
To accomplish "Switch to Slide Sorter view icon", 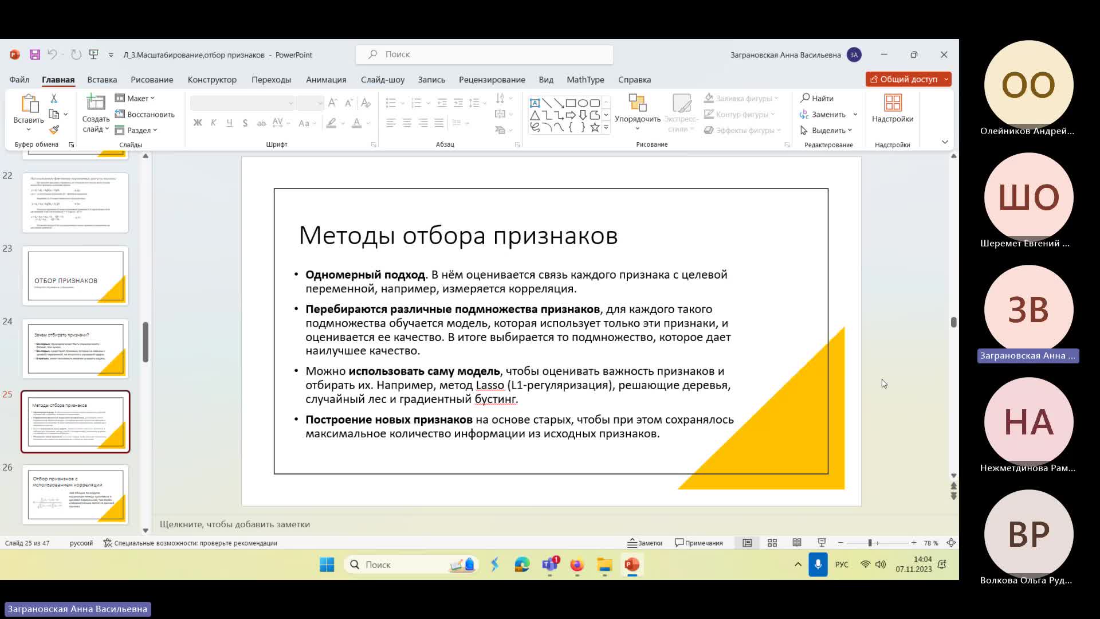I will (772, 543).
